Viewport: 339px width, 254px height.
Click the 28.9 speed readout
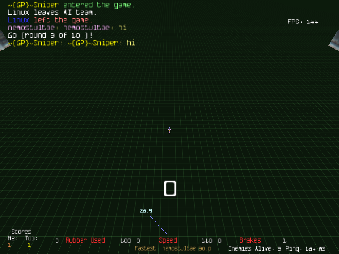(x=146, y=210)
